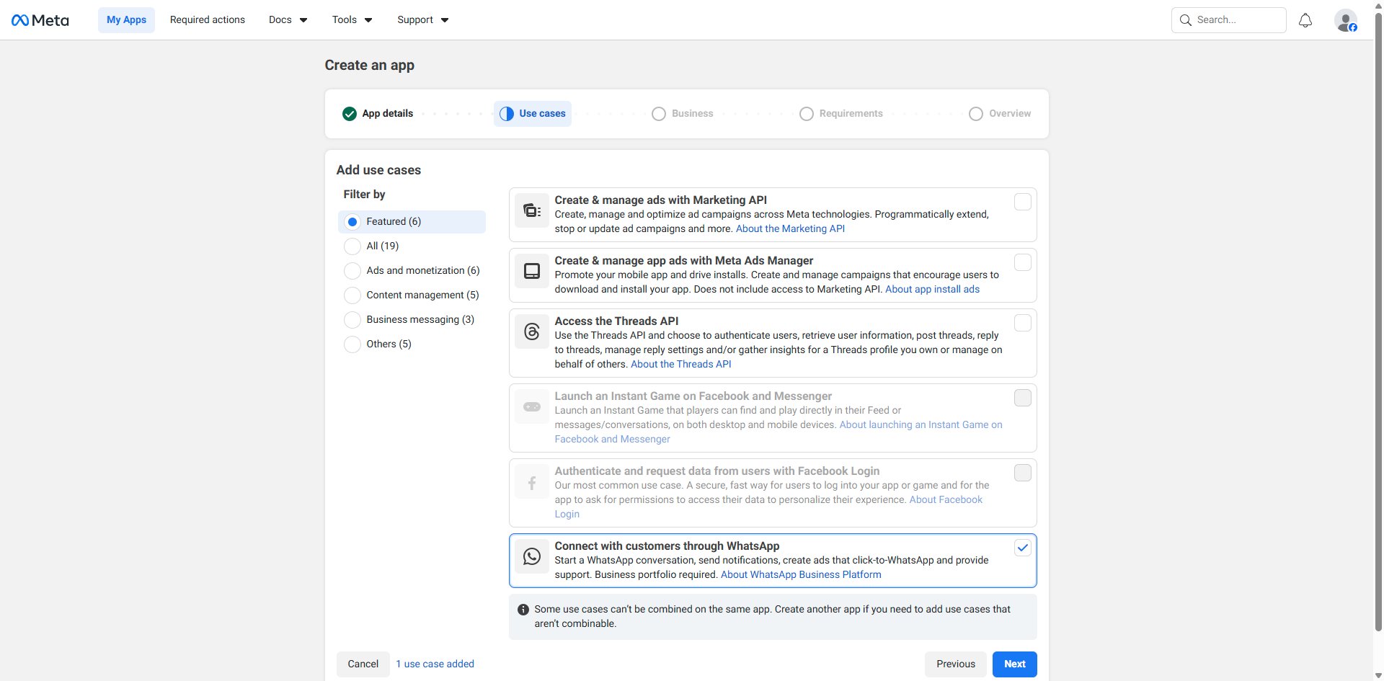Open About Facebook Login link
This screenshot has width=1384, height=681.
(946, 500)
